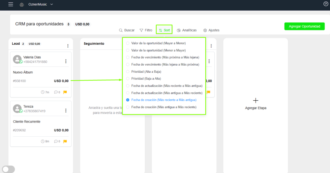This screenshot has height=173, width=330.
Task: Select Valor de la oportunidad (Menor a Mayor)
Action: pyautogui.click(x=156, y=50)
